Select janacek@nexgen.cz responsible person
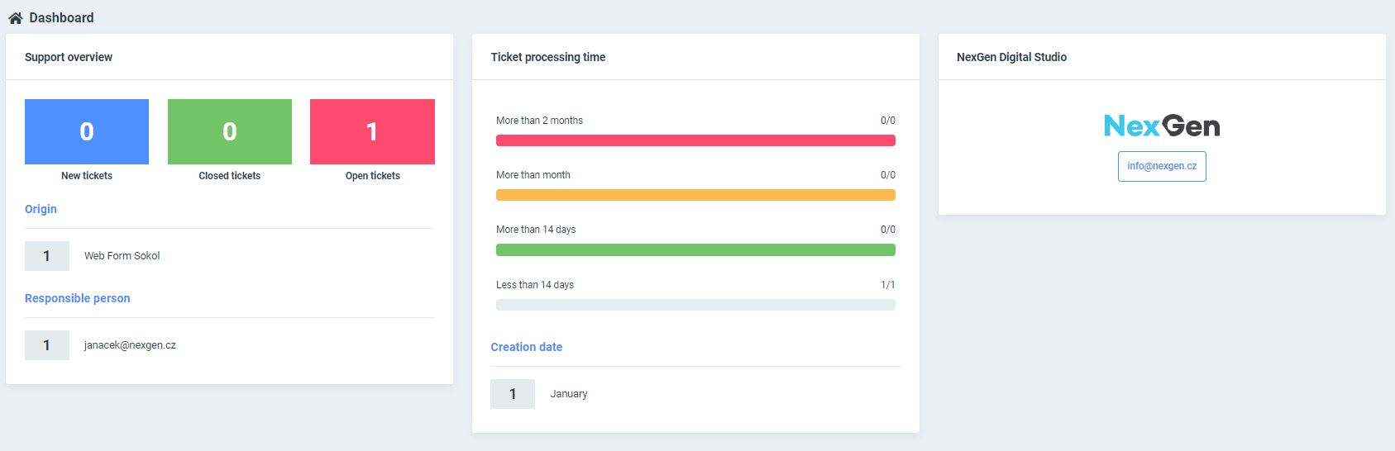The height and width of the screenshot is (451, 1395). tap(130, 345)
